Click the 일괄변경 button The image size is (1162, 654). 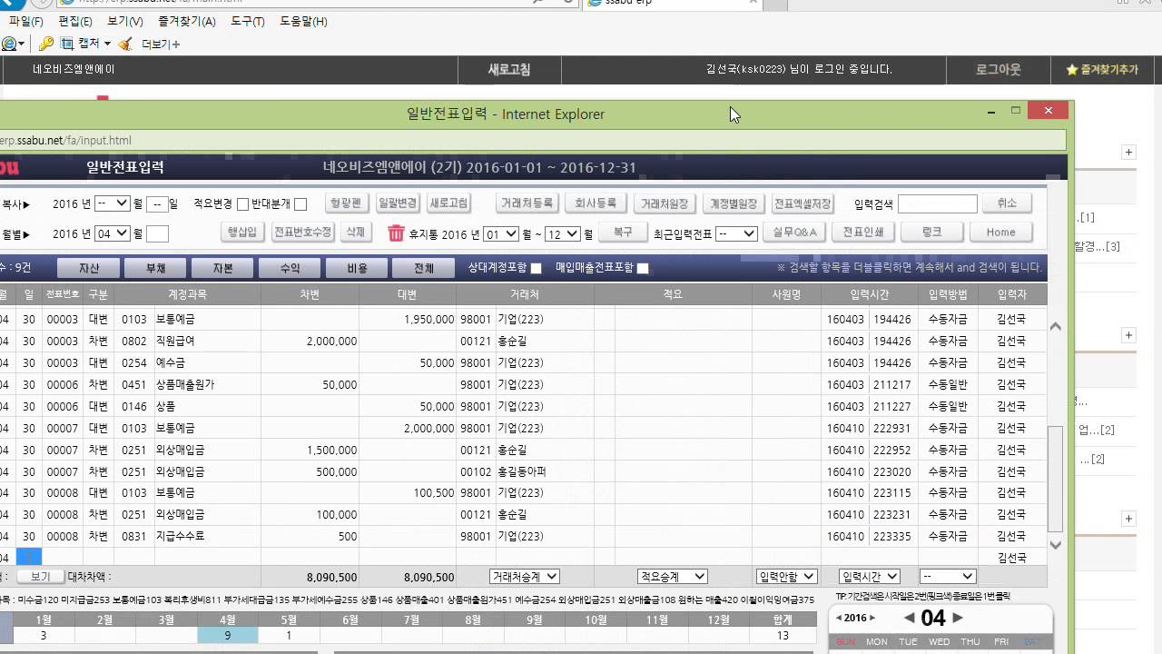coord(398,203)
